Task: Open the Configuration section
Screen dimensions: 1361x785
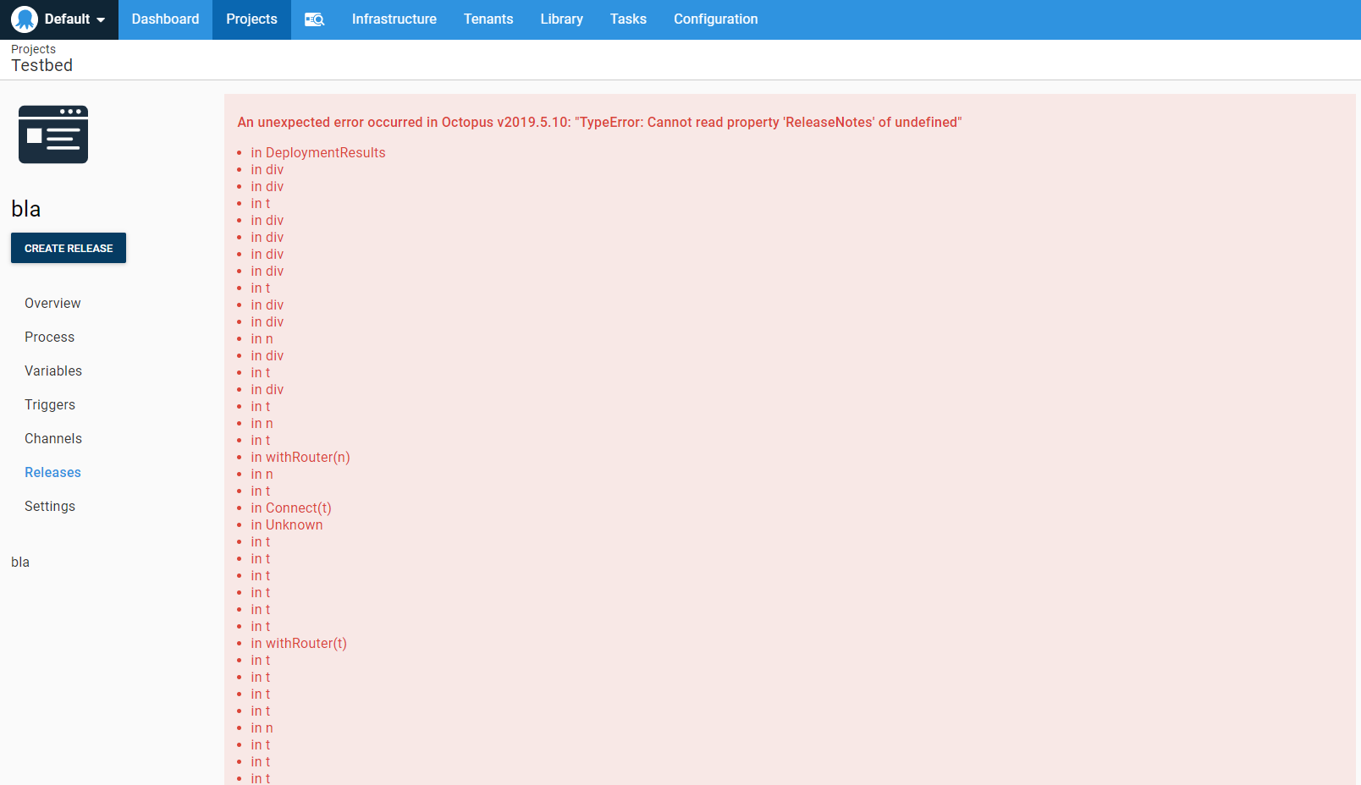Action: tap(715, 19)
